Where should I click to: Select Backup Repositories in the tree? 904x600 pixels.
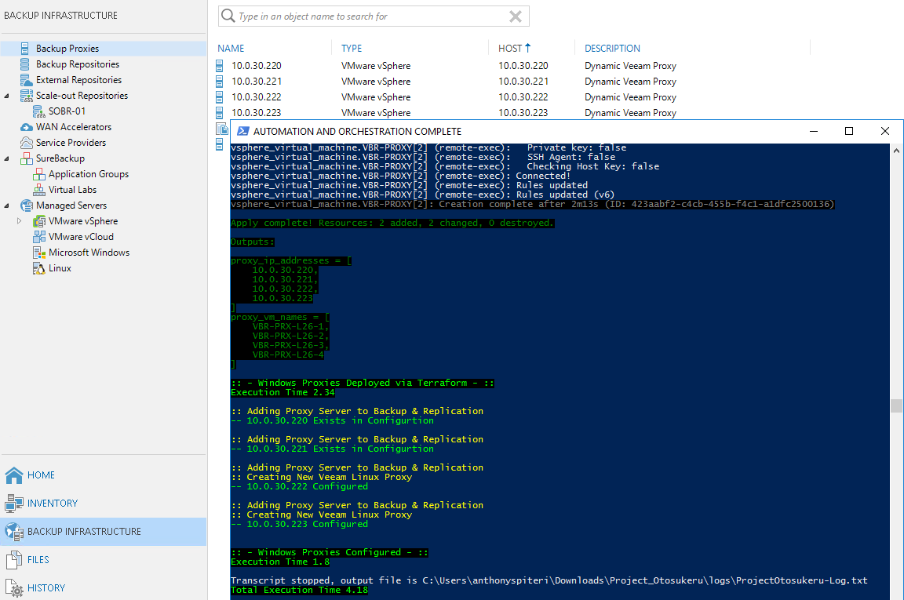click(x=78, y=64)
